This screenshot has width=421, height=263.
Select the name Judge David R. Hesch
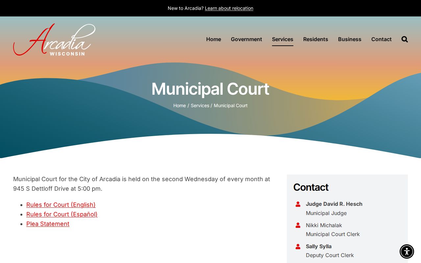[334, 204]
